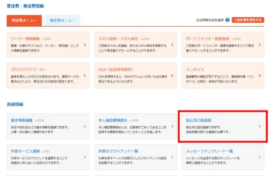Screen dimensions: 272x176
Task: Click the arrow on プロクラウドワーカー card
Action: pos(85,76)
